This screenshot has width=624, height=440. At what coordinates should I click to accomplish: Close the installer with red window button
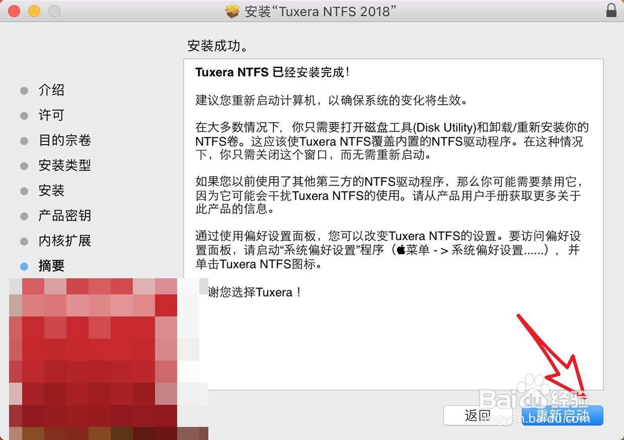click(x=14, y=11)
